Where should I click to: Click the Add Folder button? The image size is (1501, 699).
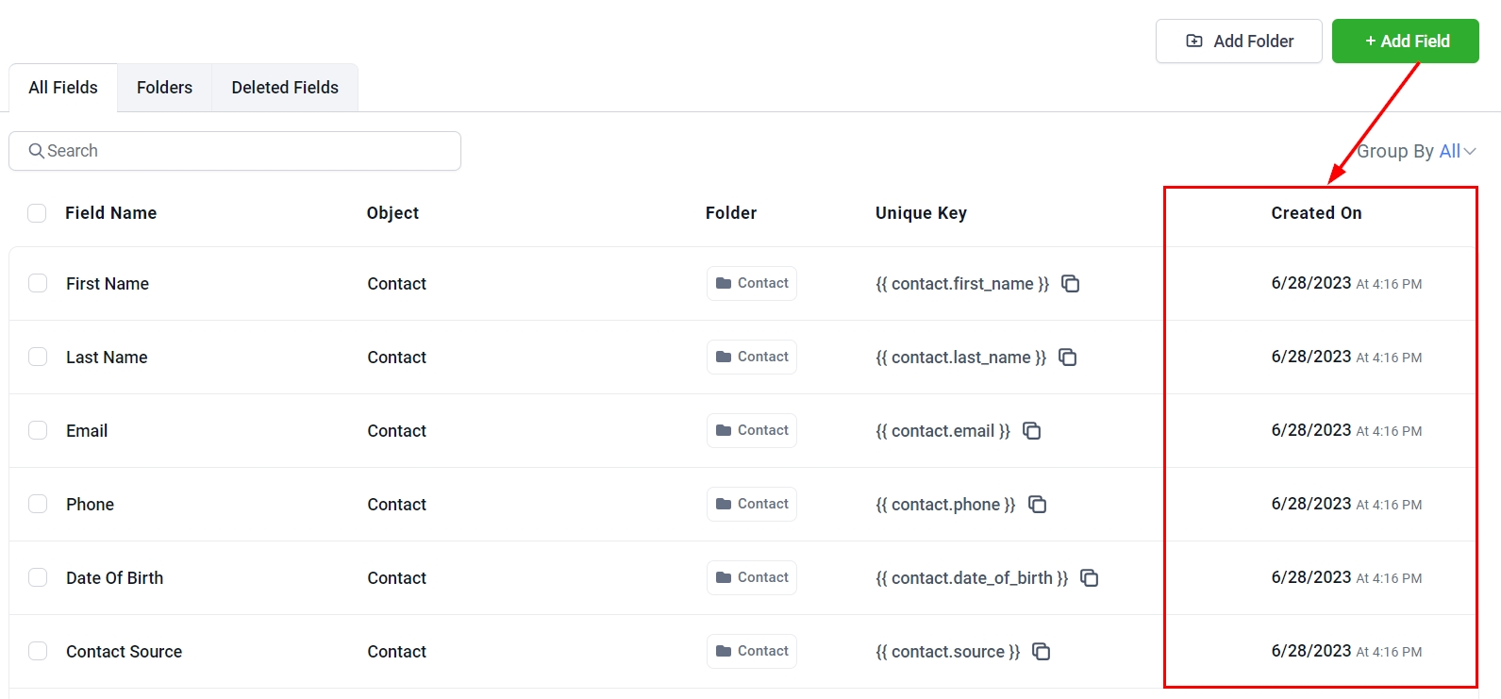point(1238,42)
